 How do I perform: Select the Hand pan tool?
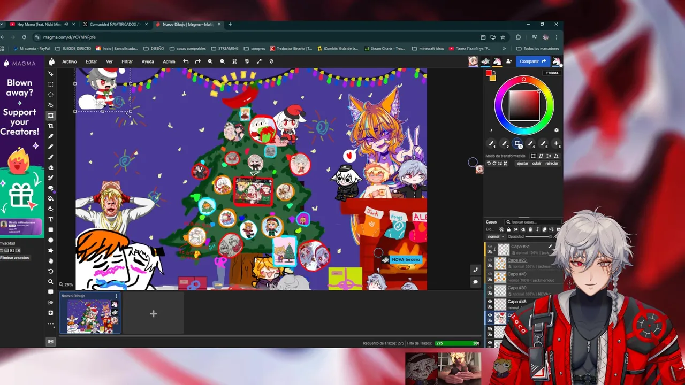(x=51, y=261)
